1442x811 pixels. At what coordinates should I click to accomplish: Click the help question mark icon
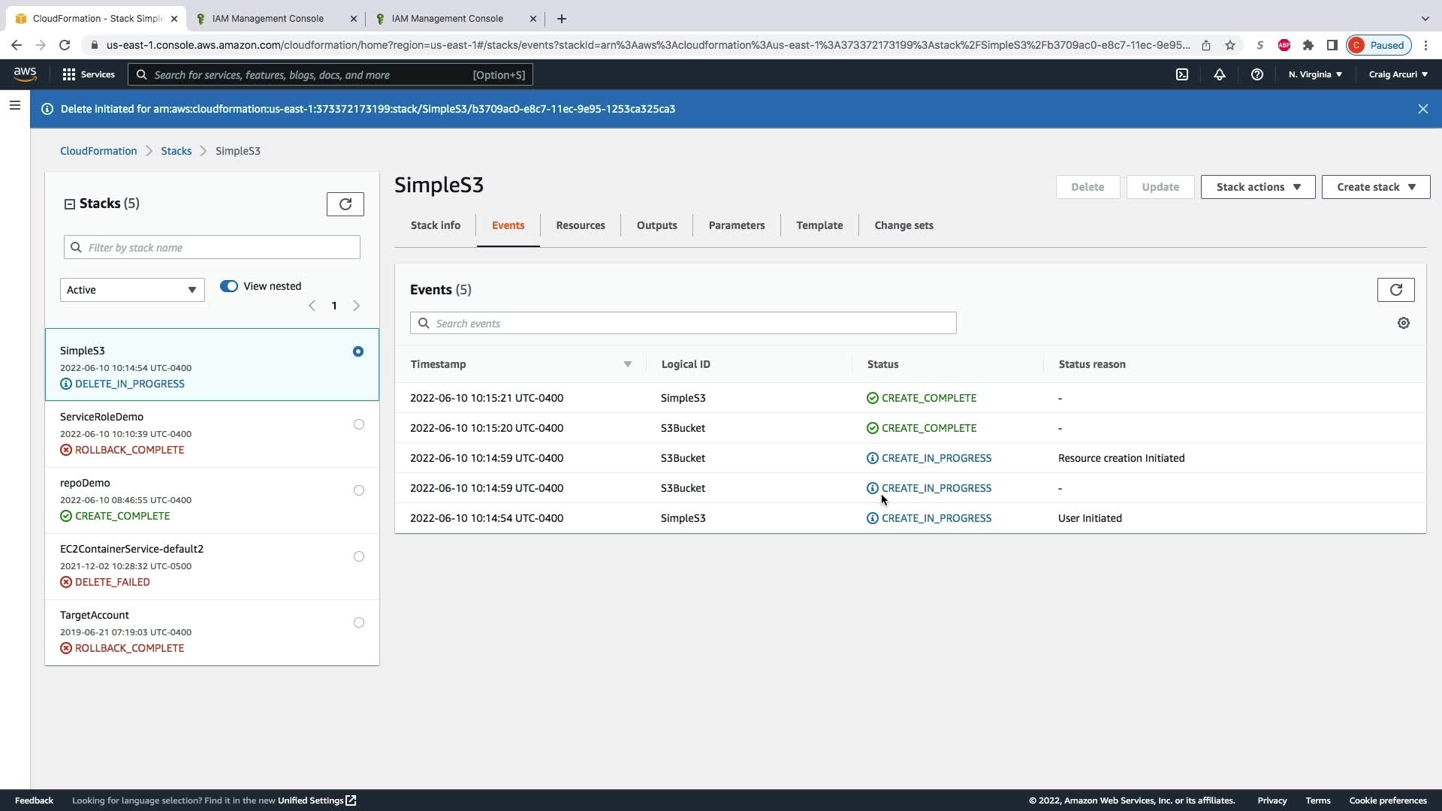coord(1256,74)
